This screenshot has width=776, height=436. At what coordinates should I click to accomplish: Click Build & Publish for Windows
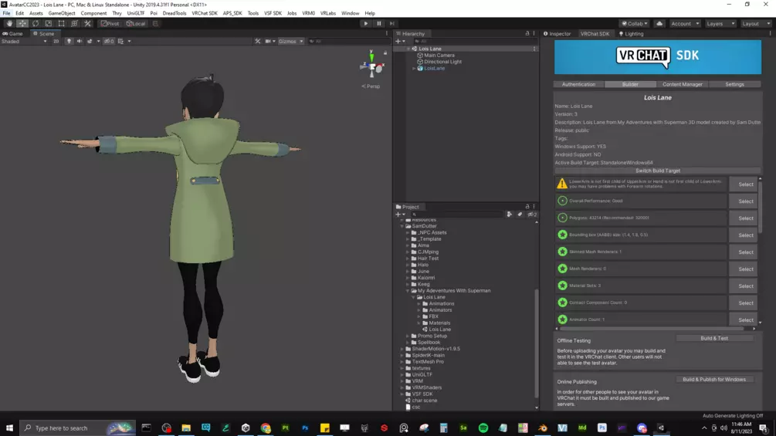click(x=714, y=379)
